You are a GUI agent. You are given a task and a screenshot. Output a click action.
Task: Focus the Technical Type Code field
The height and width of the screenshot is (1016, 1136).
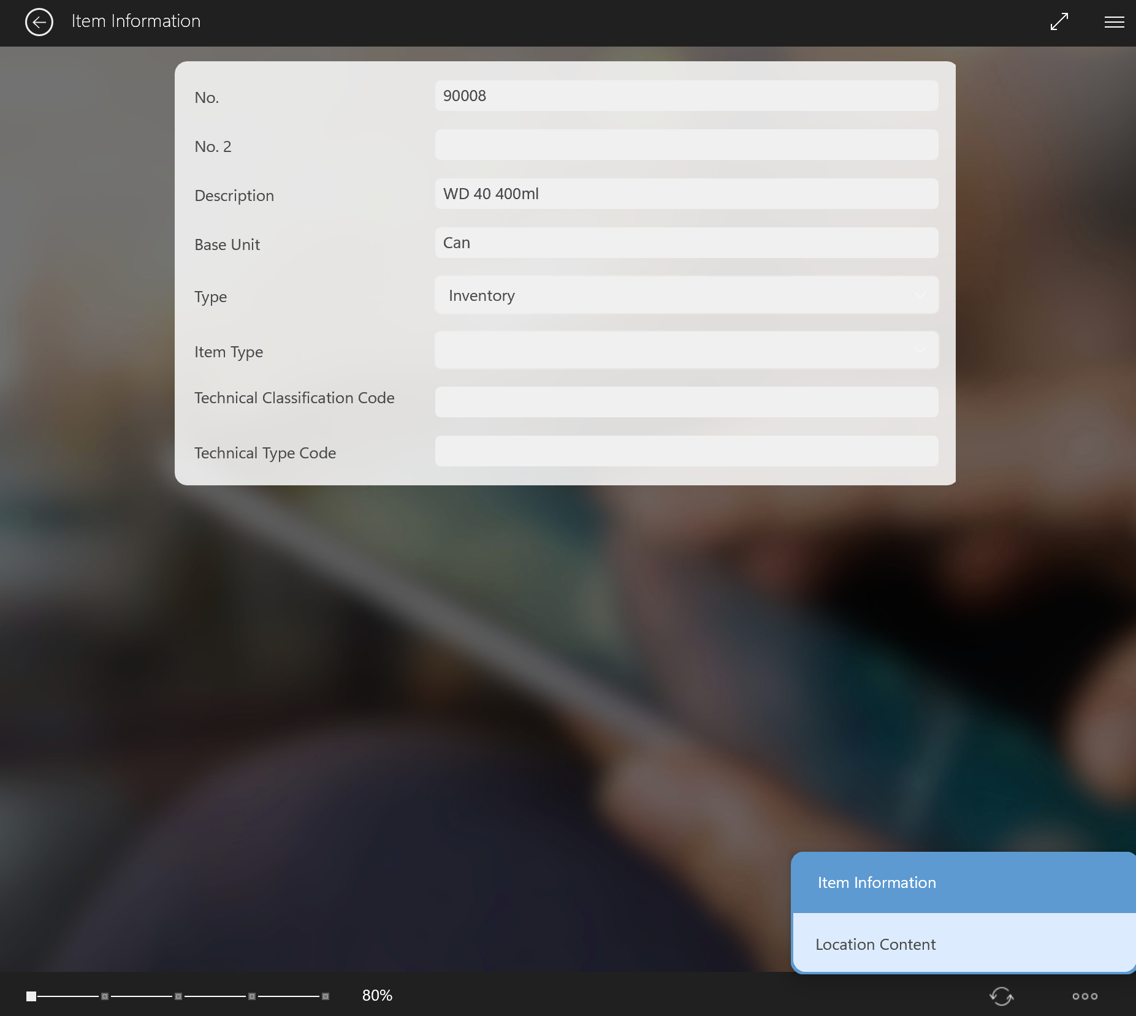click(687, 451)
